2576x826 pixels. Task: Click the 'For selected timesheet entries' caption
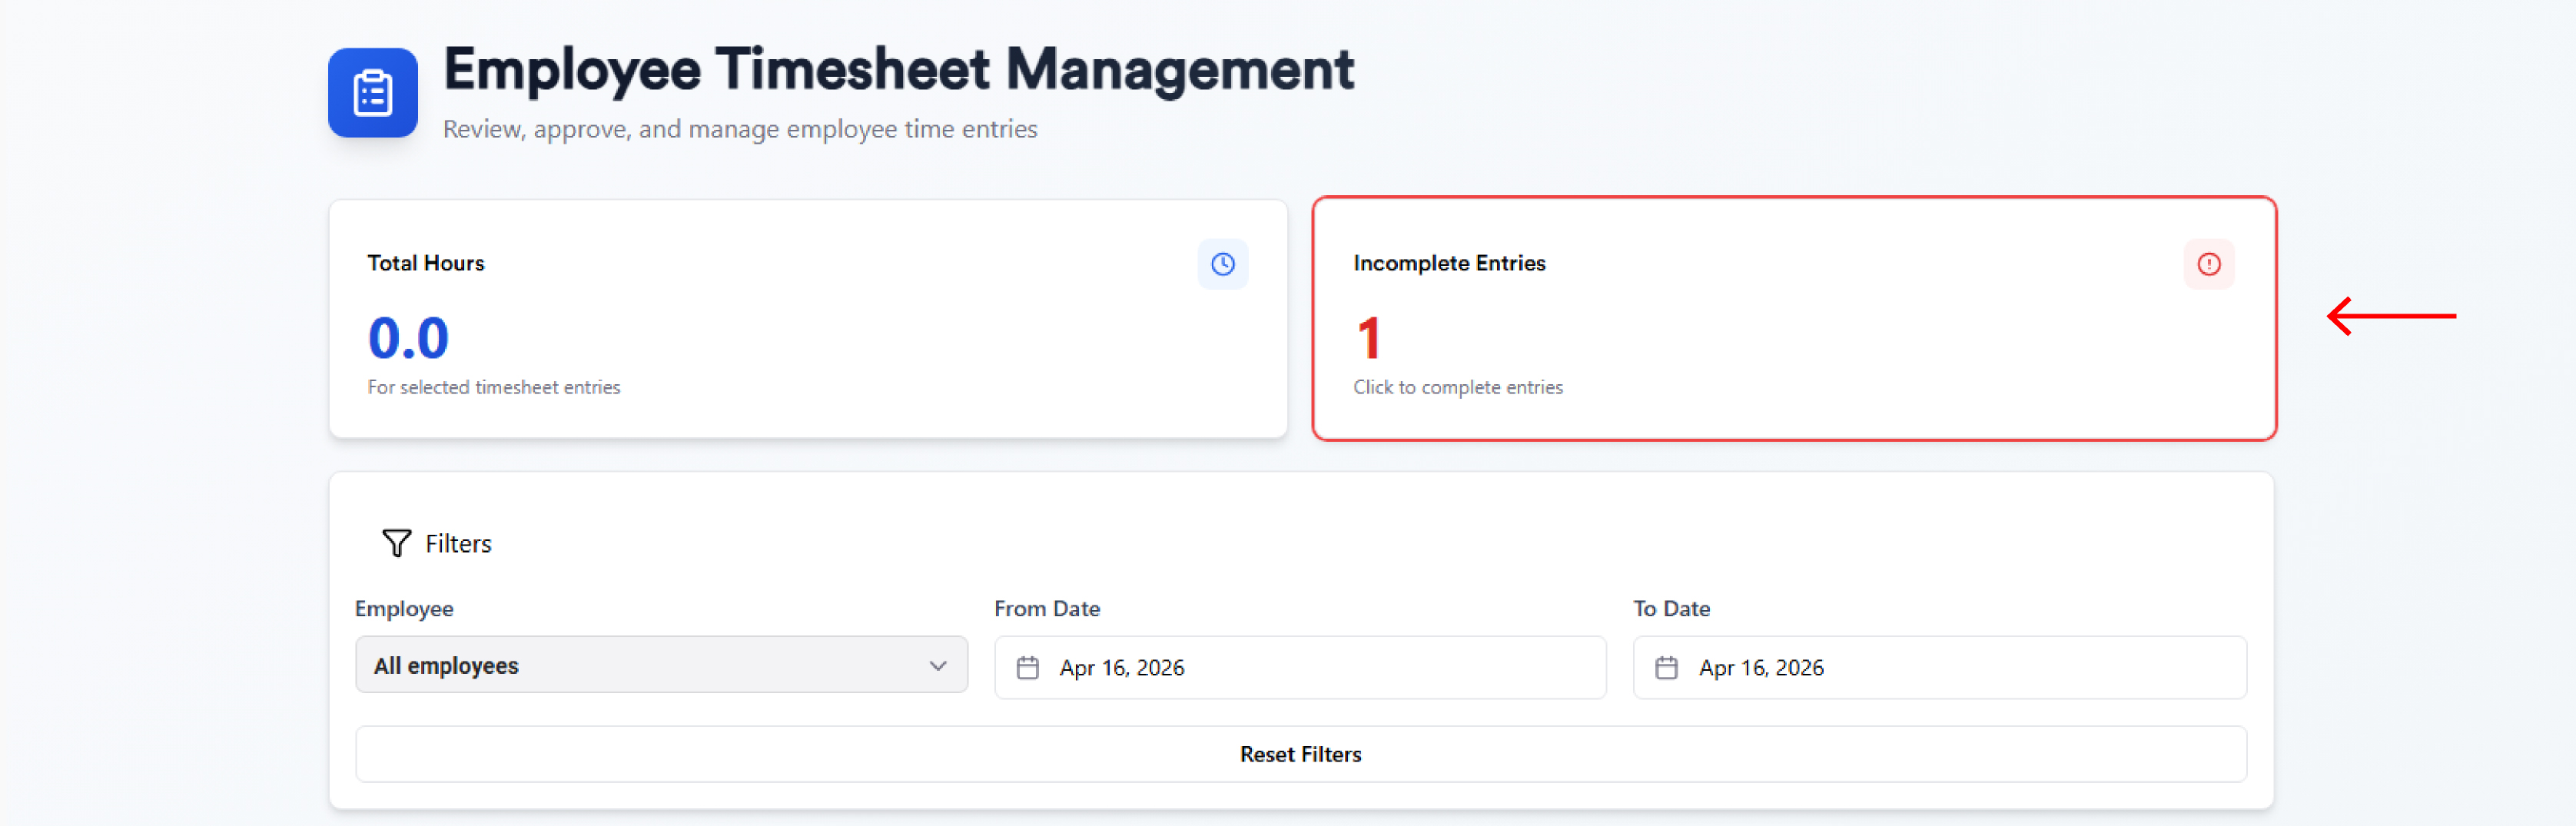[x=493, y=387]
